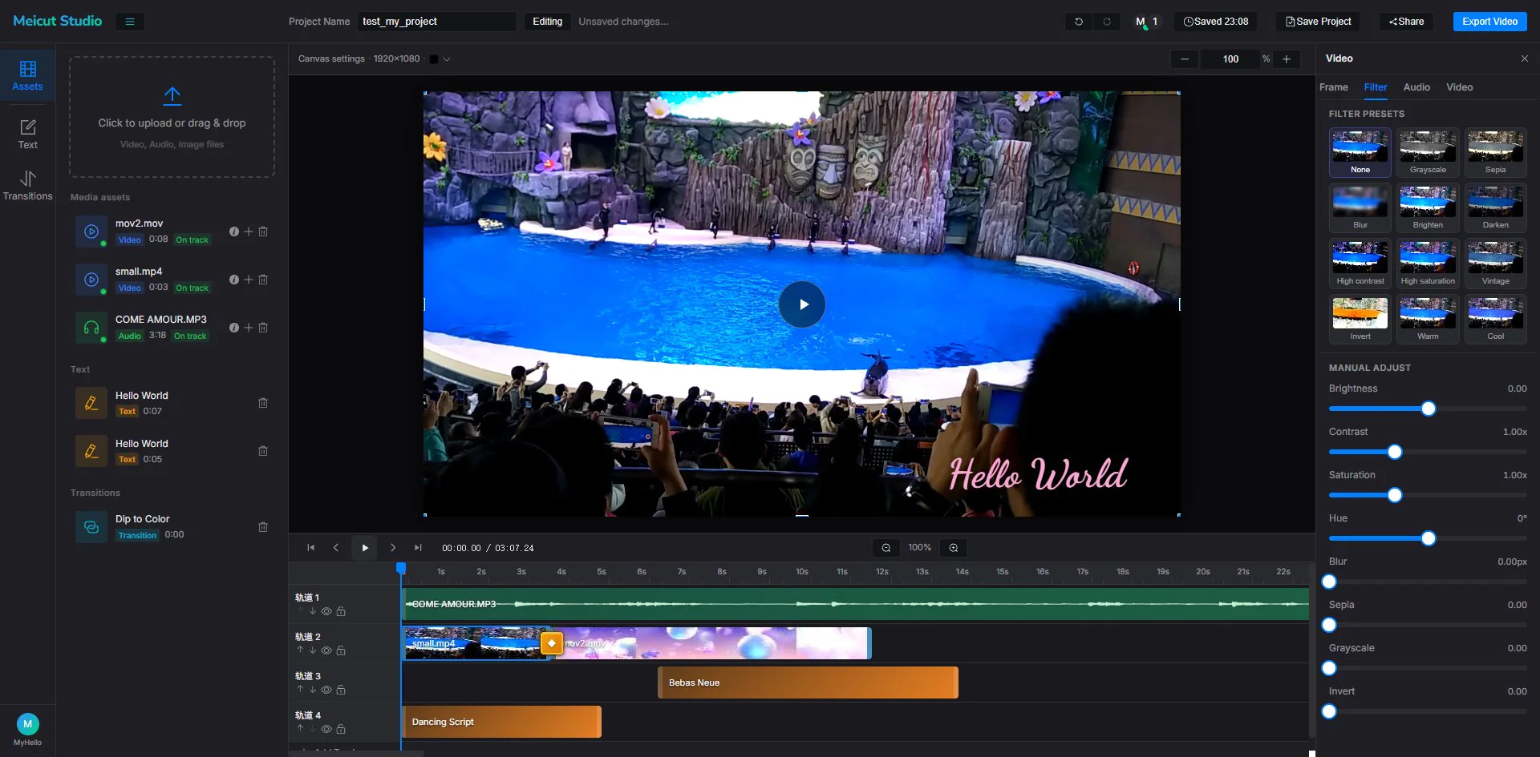Toggle visibility of track 轨道 1
Image resolution: width=1540 pixels, height=757 pixels.
point(326,611)
